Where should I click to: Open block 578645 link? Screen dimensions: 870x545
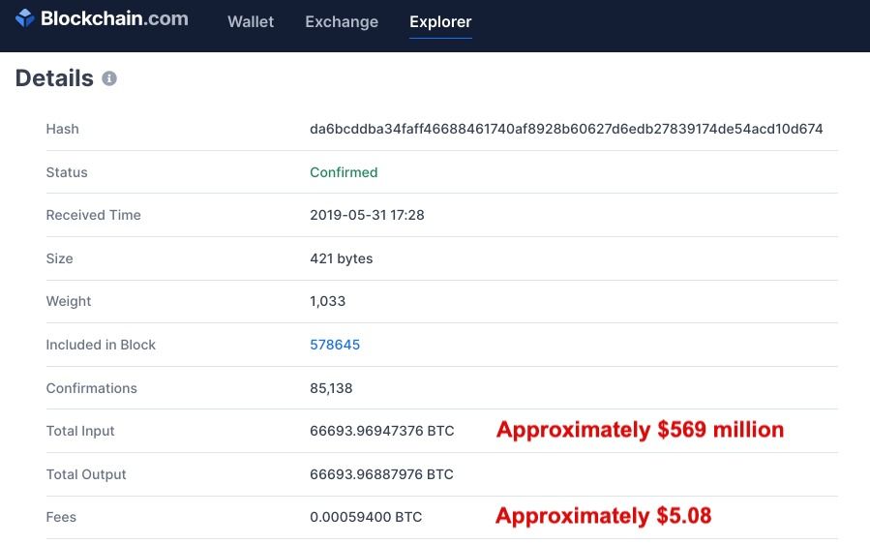click(335, 345)
